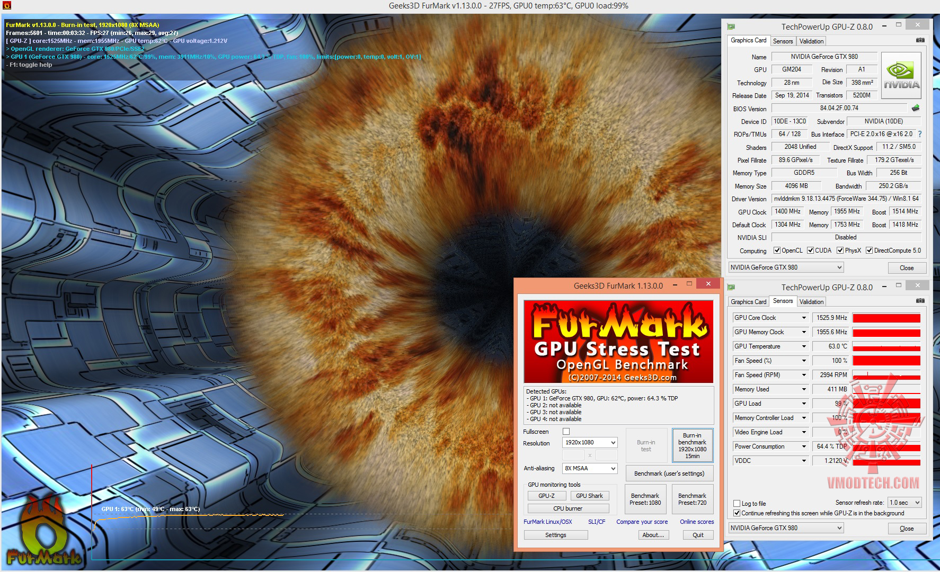Toggle CUDA computing checkbox
Screen dimensions: 940x572
click(810, 251)
